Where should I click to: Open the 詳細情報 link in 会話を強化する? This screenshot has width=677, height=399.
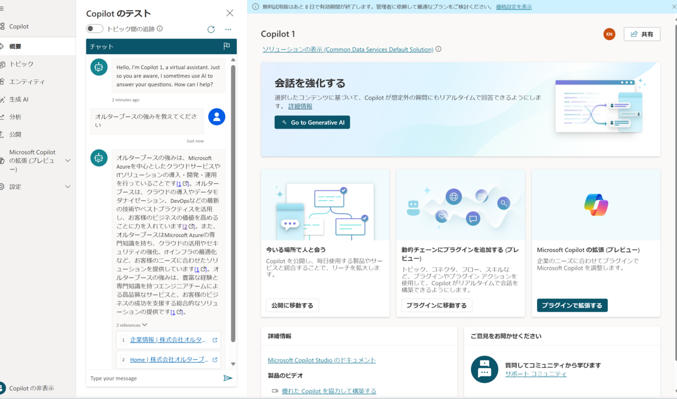[300, 106]
